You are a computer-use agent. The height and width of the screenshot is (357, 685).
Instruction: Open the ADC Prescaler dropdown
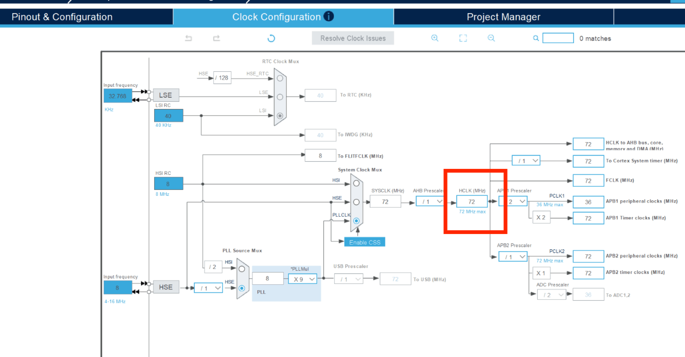[x=552, y=295]
